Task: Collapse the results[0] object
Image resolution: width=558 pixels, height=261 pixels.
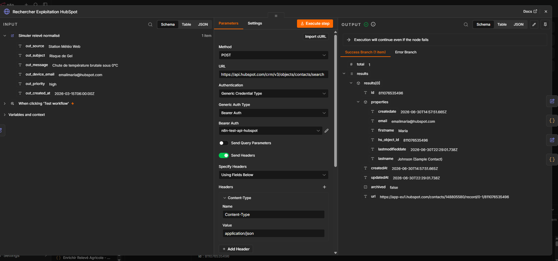Action: (351, 83)
